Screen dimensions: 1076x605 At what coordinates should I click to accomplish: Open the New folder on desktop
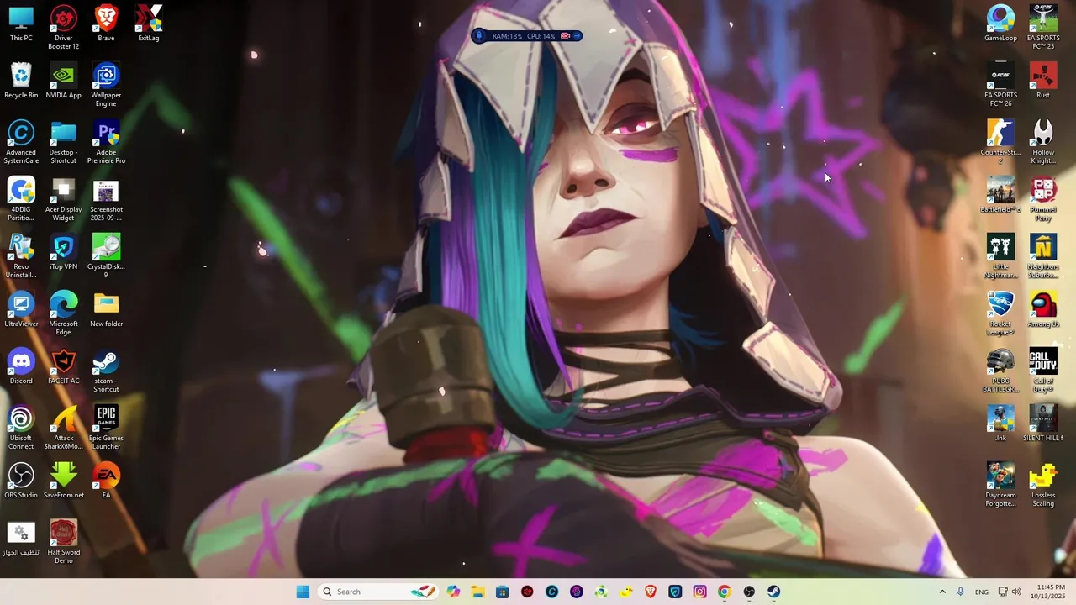106,309
